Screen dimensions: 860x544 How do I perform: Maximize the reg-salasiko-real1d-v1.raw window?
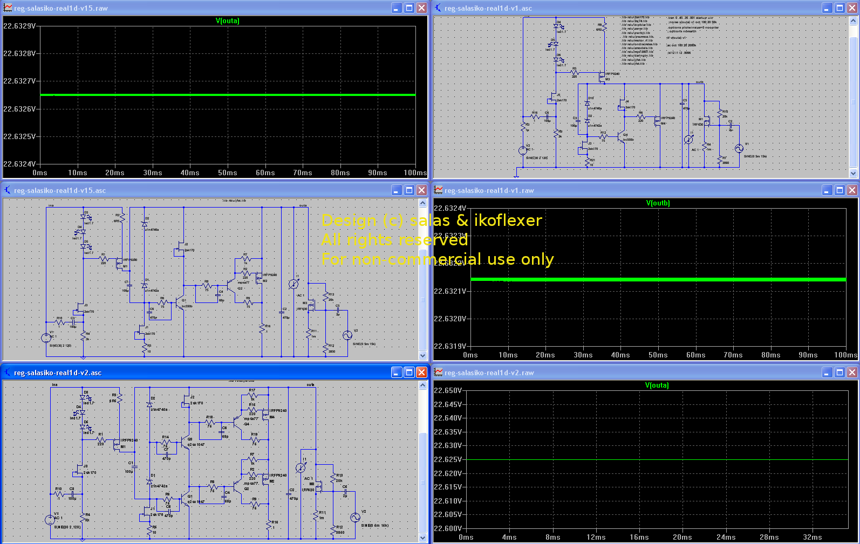[839, 190]
